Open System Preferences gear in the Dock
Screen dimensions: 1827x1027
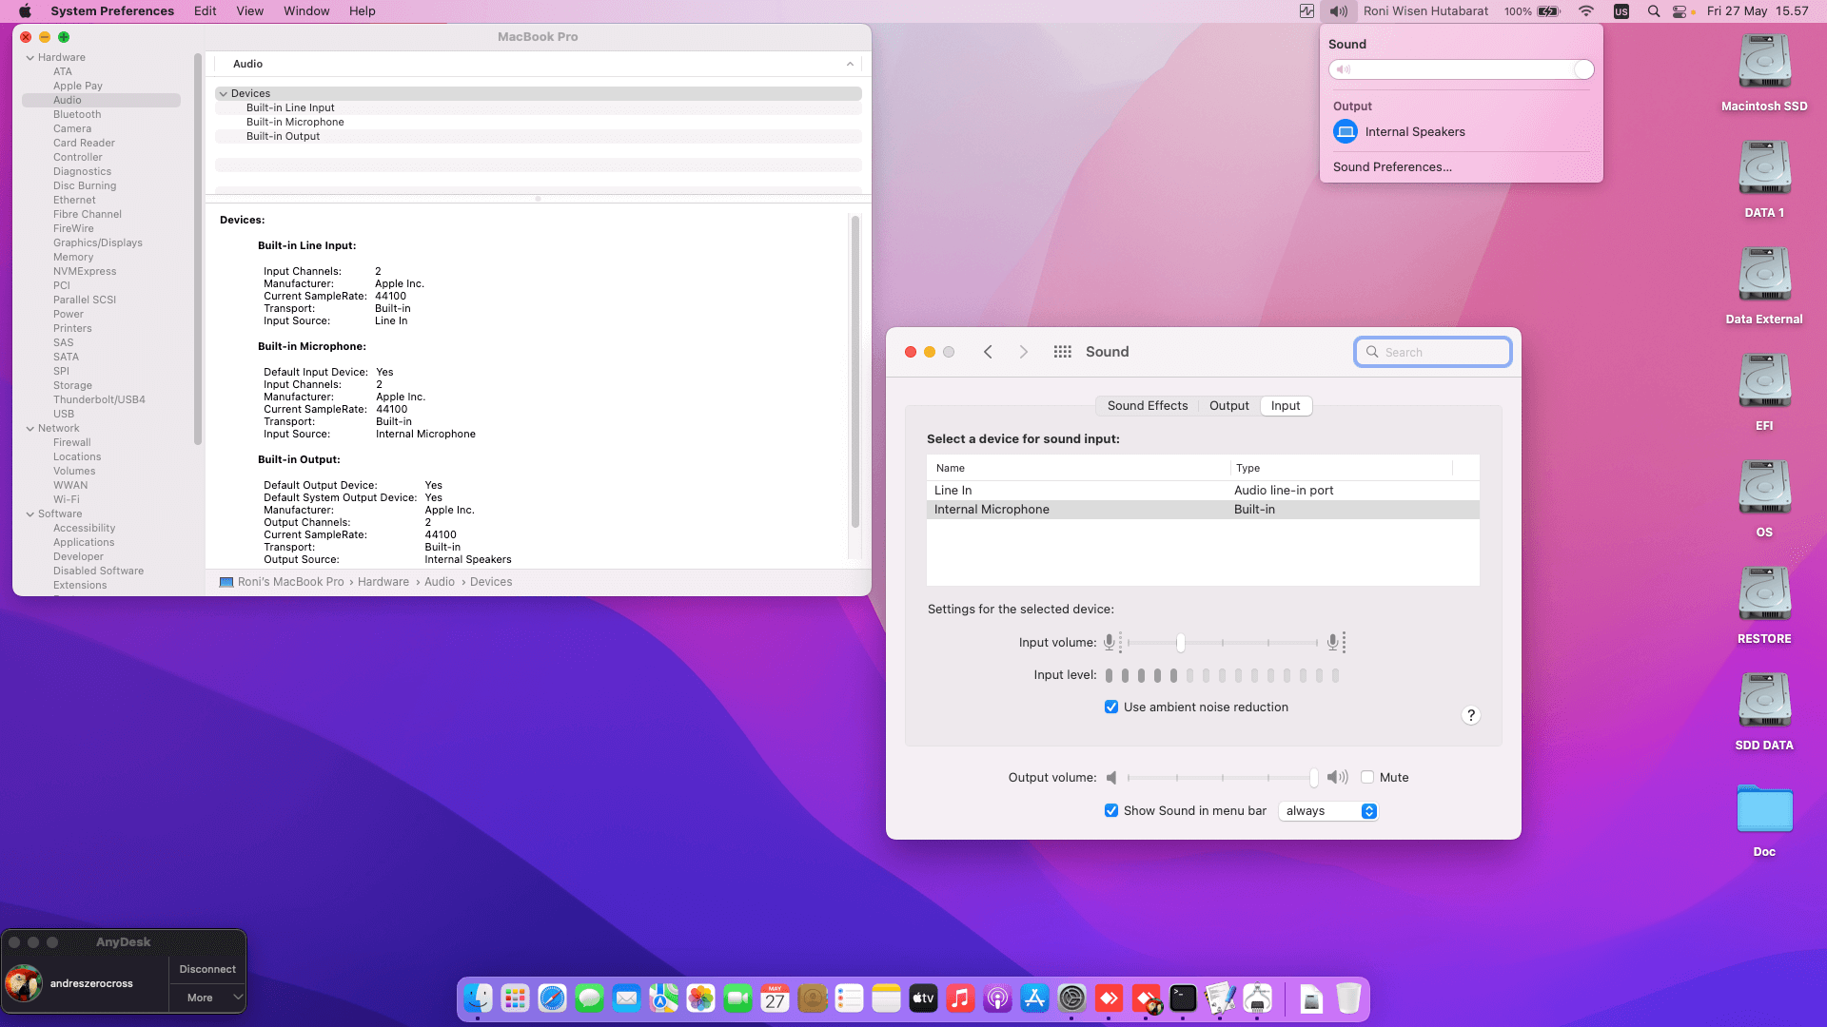pos(1071,998)
